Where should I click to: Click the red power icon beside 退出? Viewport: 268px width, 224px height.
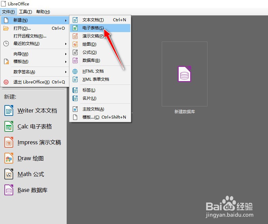(6, 82)
